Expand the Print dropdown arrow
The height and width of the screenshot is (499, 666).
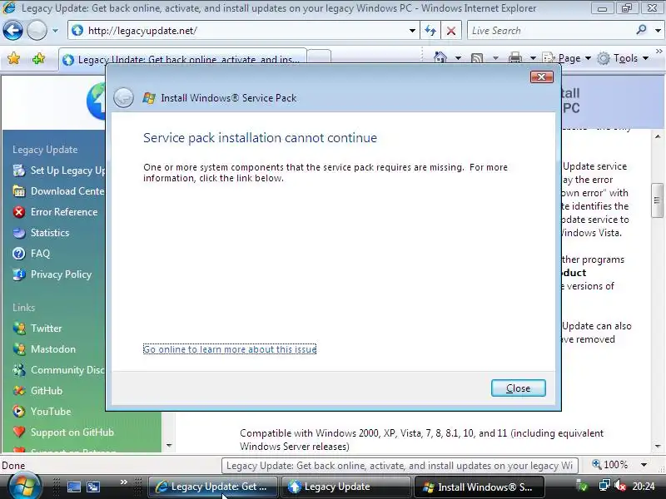[x=533, y=58]
